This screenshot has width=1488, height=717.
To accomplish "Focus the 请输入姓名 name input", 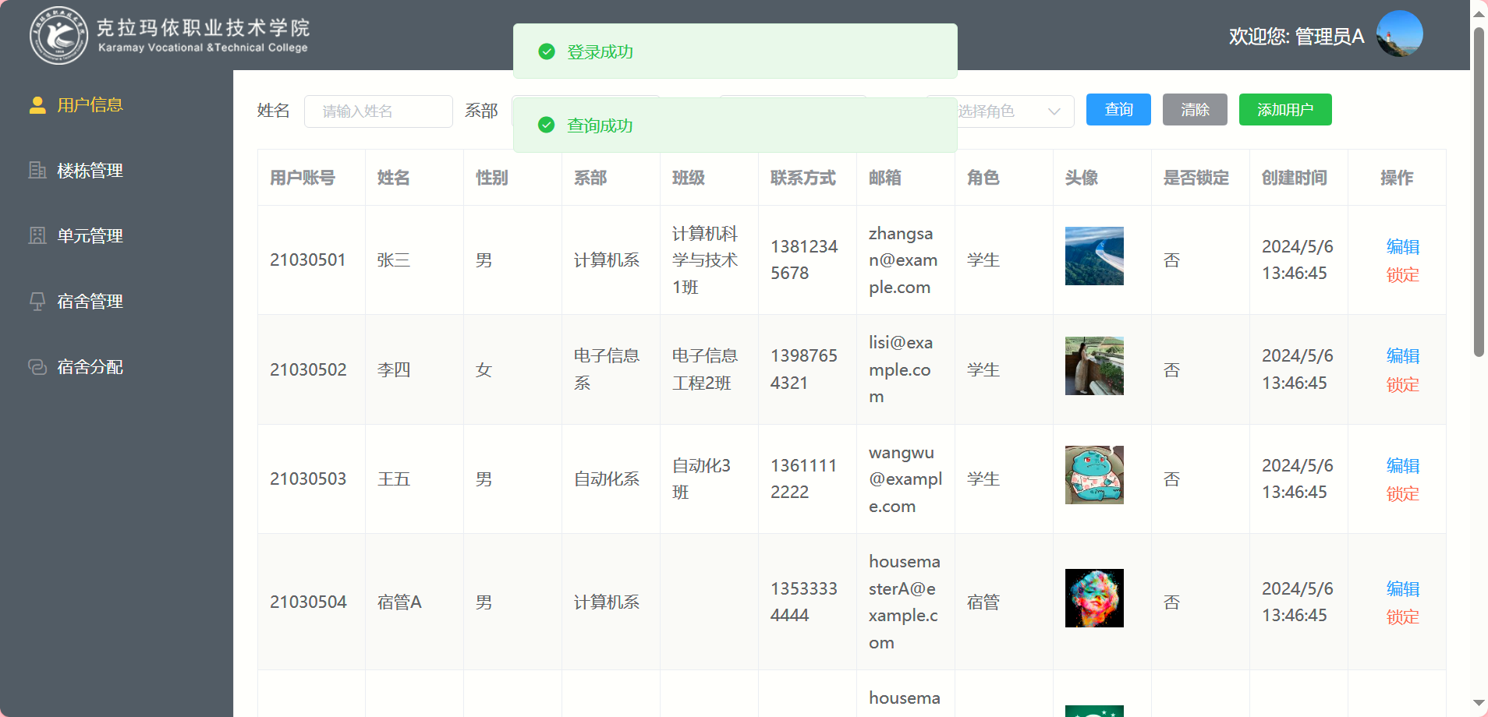I will pos(378,111).
